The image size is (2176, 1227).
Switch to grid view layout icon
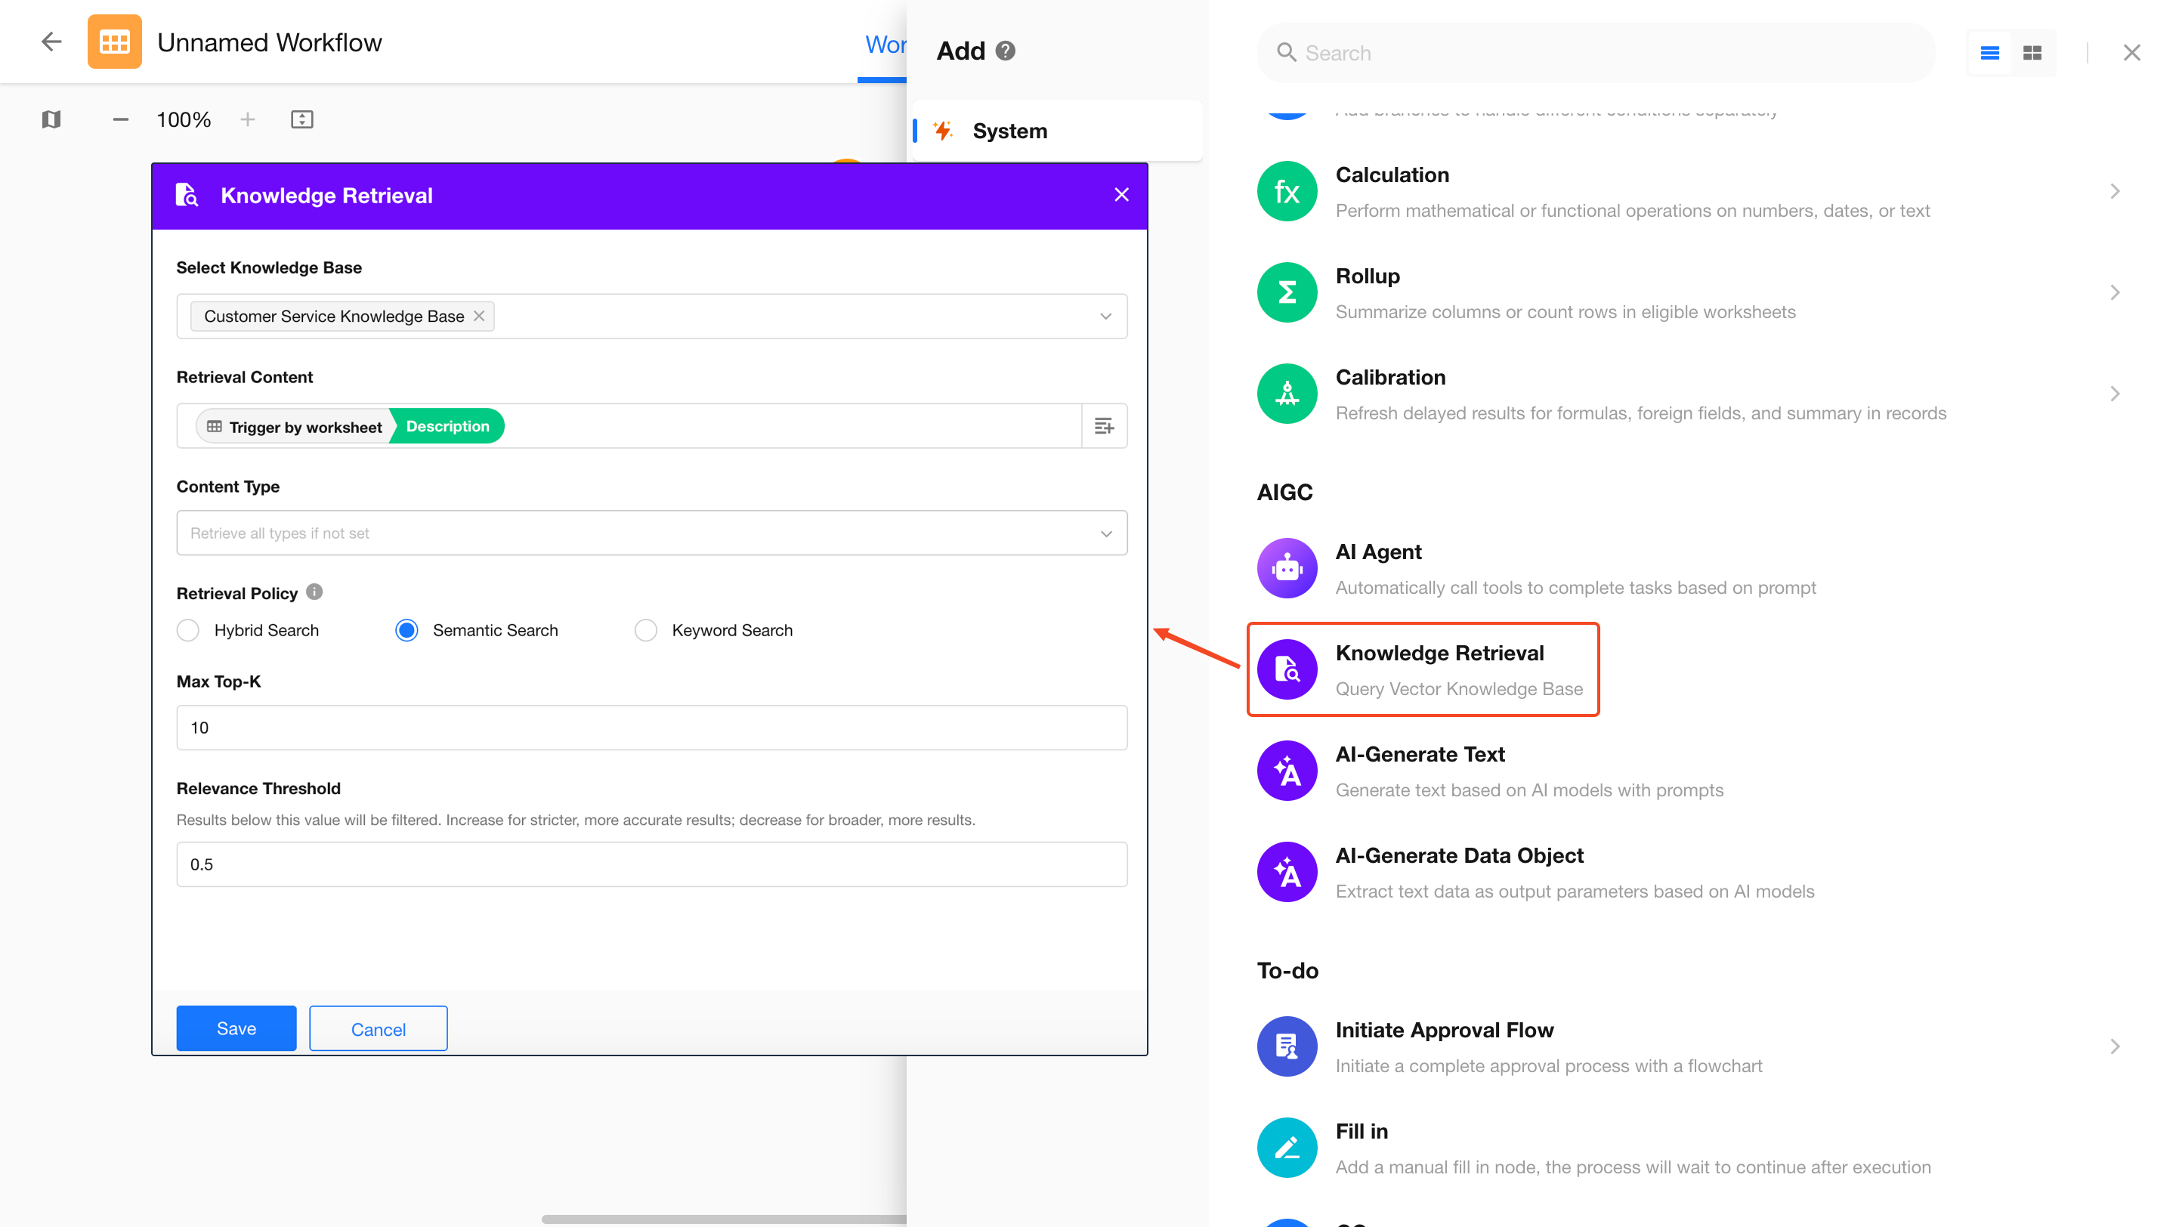coord(2032,53)
